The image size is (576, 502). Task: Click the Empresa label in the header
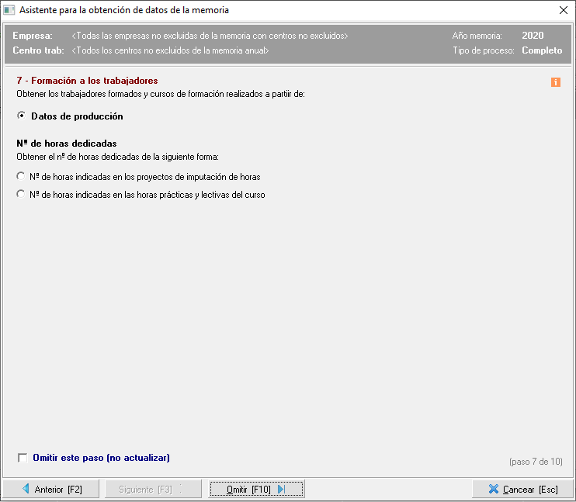(x=33, y=36)
